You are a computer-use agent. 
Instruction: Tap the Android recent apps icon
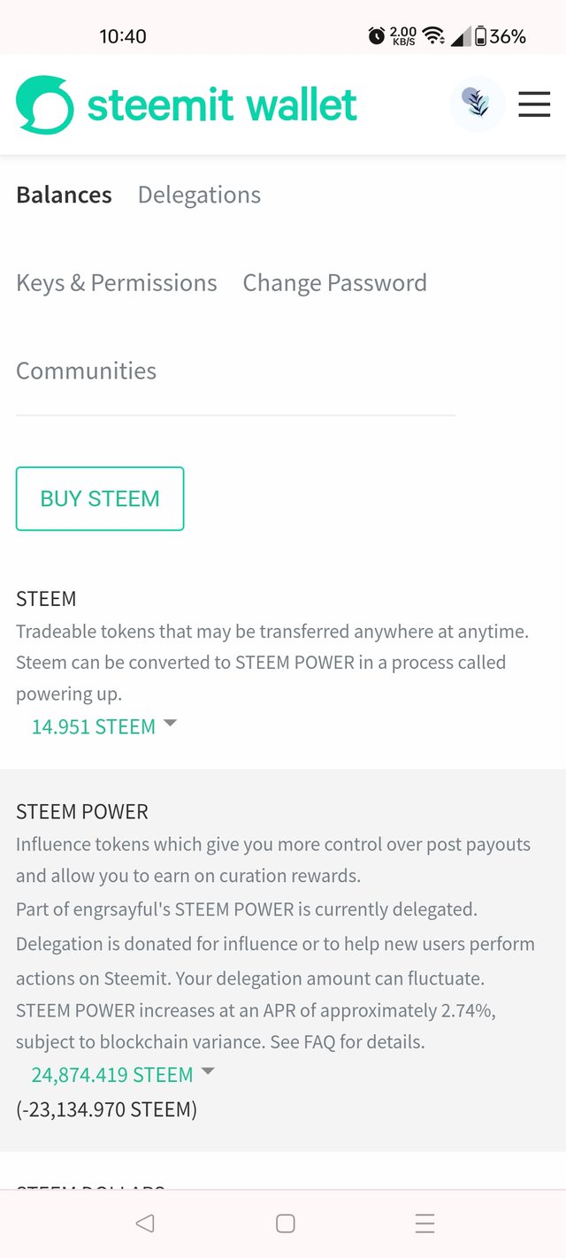(x=424, y=1223)
